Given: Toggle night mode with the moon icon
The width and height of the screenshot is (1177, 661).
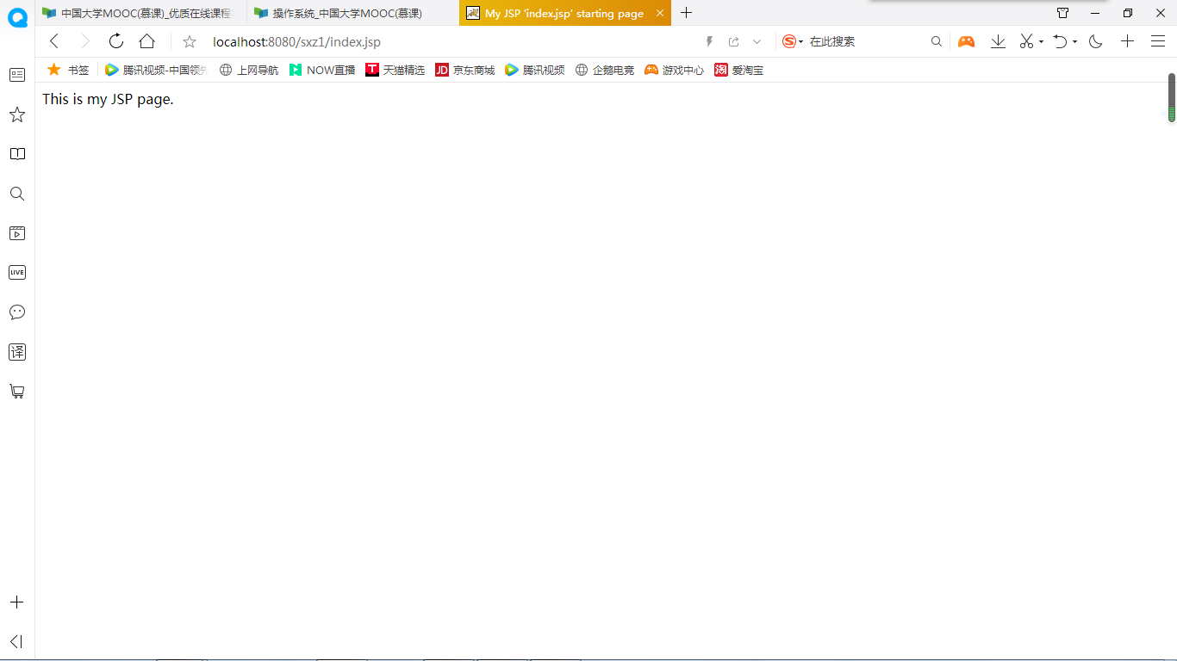Looking at the screenshot, I should [1096, 41].
